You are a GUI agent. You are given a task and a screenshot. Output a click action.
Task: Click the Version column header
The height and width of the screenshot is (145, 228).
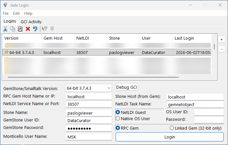click(22, 38)
